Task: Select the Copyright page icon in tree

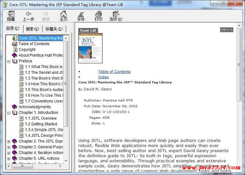Action: pyautogui.click(x=15, y=50)
